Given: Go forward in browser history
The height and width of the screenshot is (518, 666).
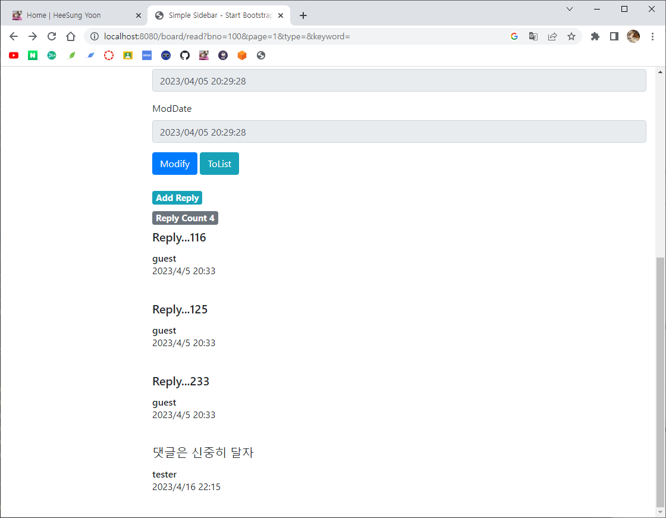Looking at the screenshot, I should tap(33, 36).
